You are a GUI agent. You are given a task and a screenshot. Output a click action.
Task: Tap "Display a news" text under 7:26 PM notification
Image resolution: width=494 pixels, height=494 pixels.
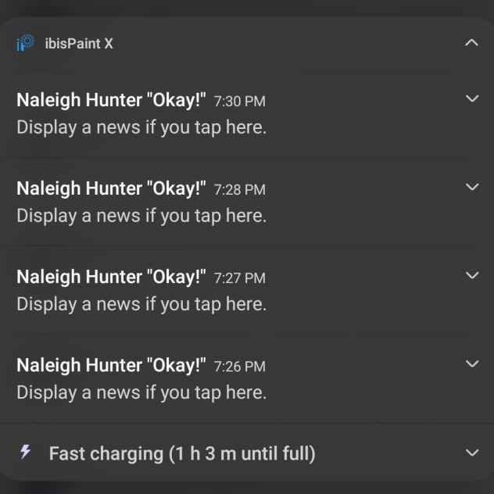141,392
